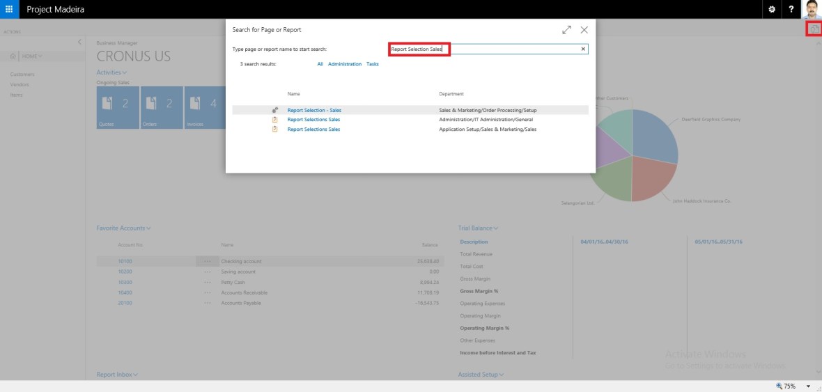
Task: Click the search page icon highlighted in red
Action: pyautogui.click(x=814, y=29)
